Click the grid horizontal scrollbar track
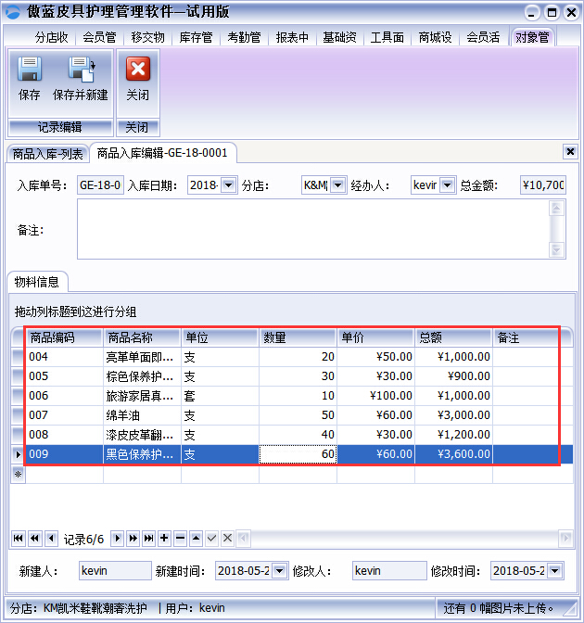Viewport: 584px width, 623px height. [x=399, y=538]
